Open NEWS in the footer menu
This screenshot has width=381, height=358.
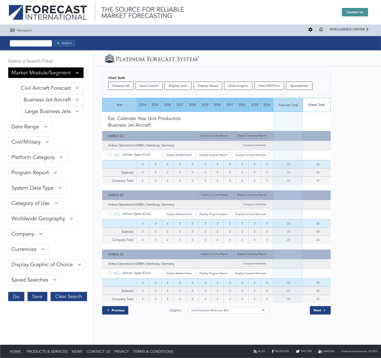pyautogui.click(x=77, y=351)
